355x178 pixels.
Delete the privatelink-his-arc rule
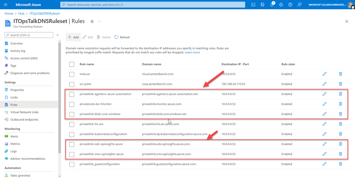pyautogui.click(x=340, y=124)
